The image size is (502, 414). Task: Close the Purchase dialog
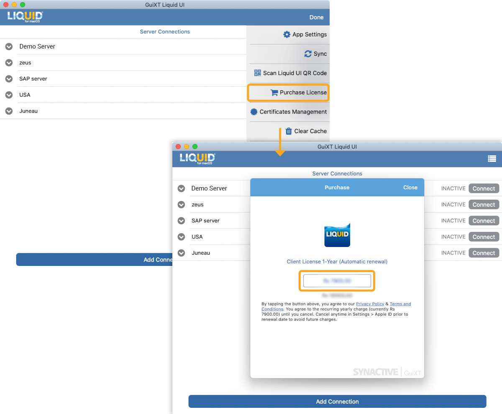click(410, 188)
